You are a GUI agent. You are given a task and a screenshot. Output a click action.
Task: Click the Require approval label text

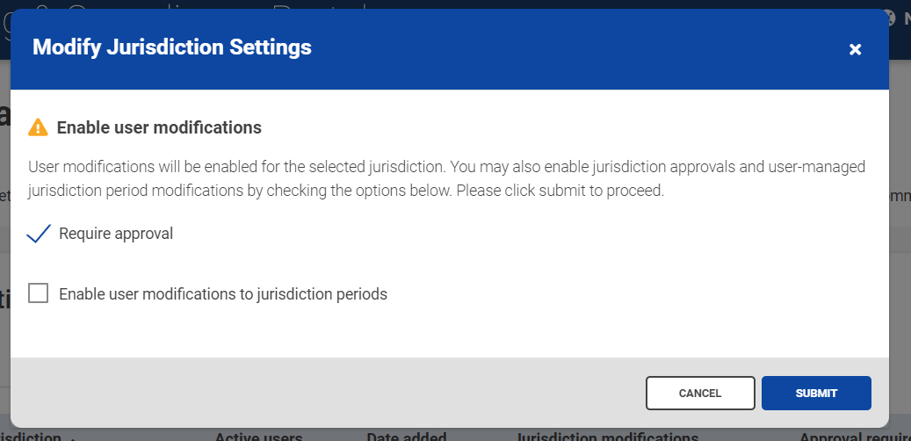(x=116, y=234)
